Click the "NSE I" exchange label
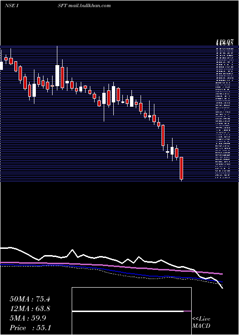This screenshot has width=239, height=335. click(x=11, y=6)
